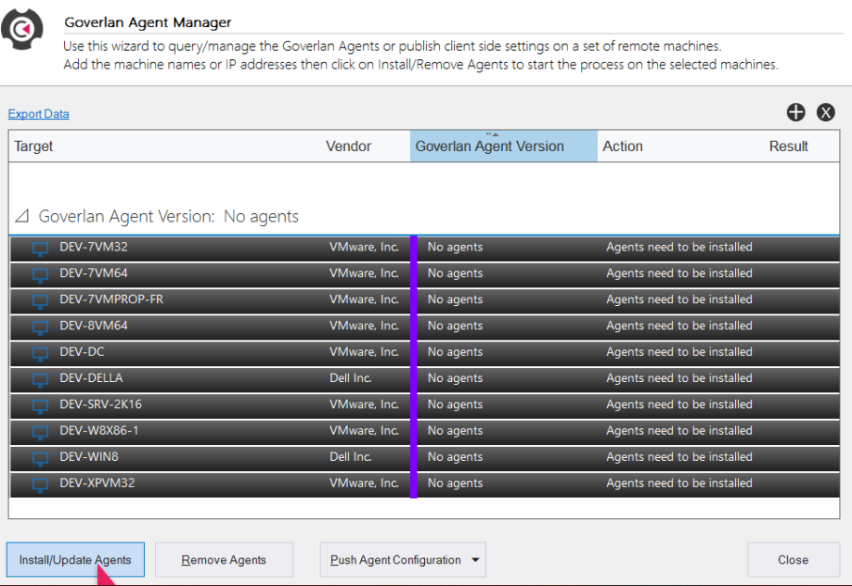
Task: Select the DEV-W8X86-1 target name
Action: (99, 430)
